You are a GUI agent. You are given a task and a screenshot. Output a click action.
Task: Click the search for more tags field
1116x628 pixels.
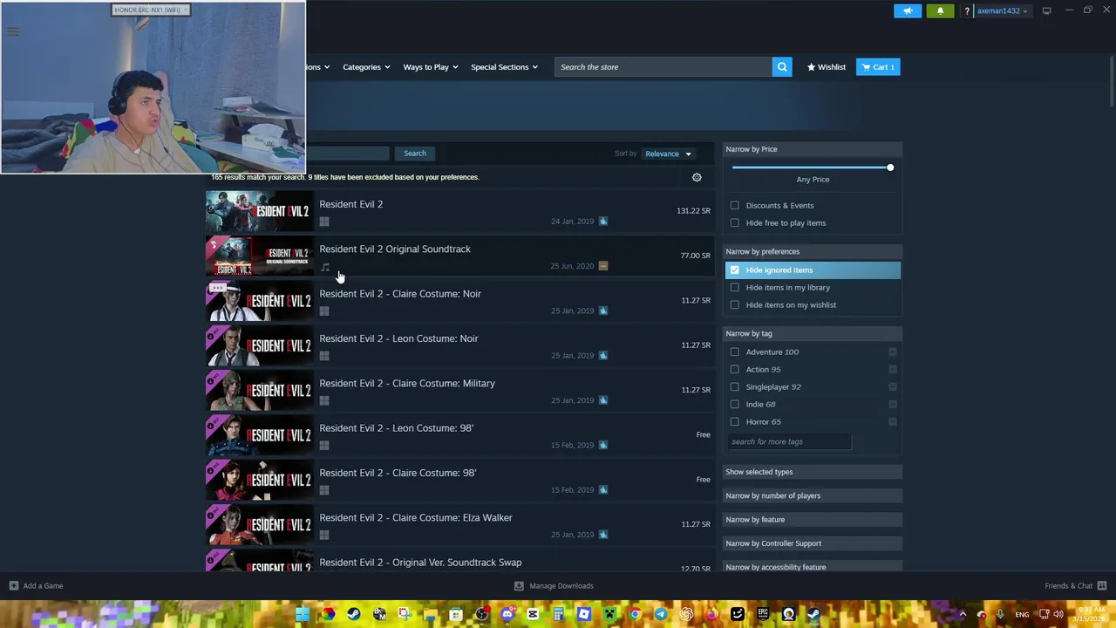pos(789,442)
